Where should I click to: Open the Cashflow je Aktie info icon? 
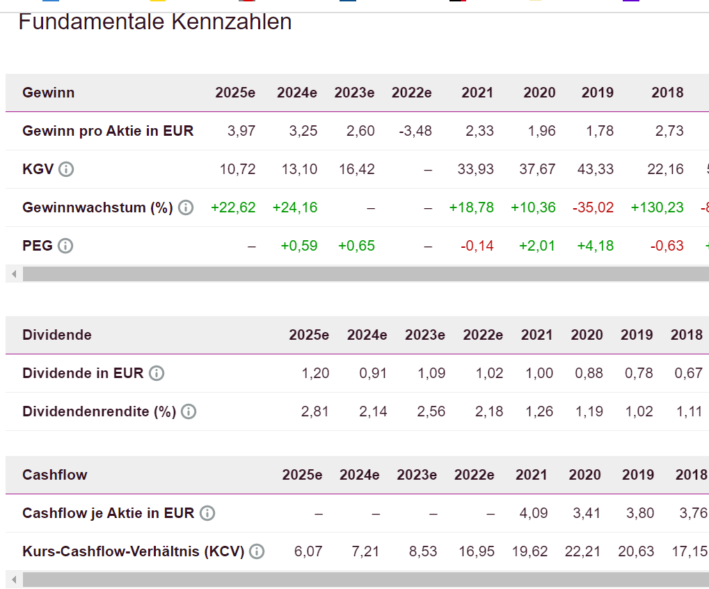click(x=207, y=513)
